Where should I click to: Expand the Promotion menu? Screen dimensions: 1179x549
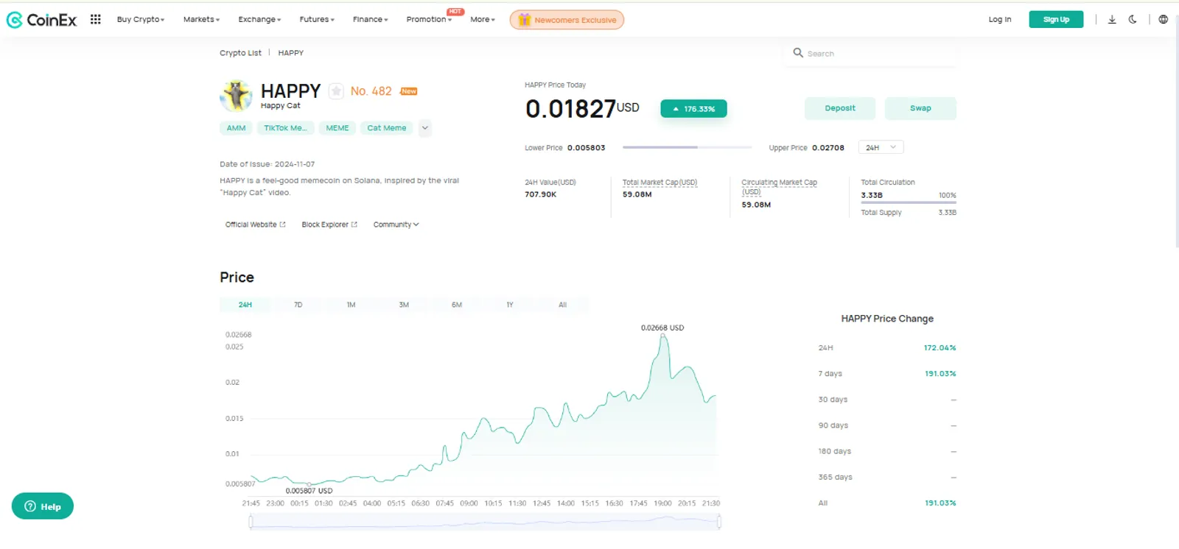(429, 19)
